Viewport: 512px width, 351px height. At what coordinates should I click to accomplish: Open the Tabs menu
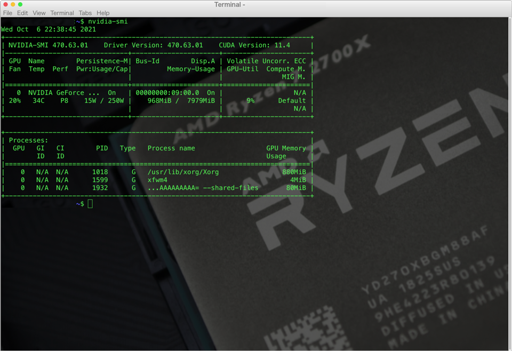tap(85, 13)
